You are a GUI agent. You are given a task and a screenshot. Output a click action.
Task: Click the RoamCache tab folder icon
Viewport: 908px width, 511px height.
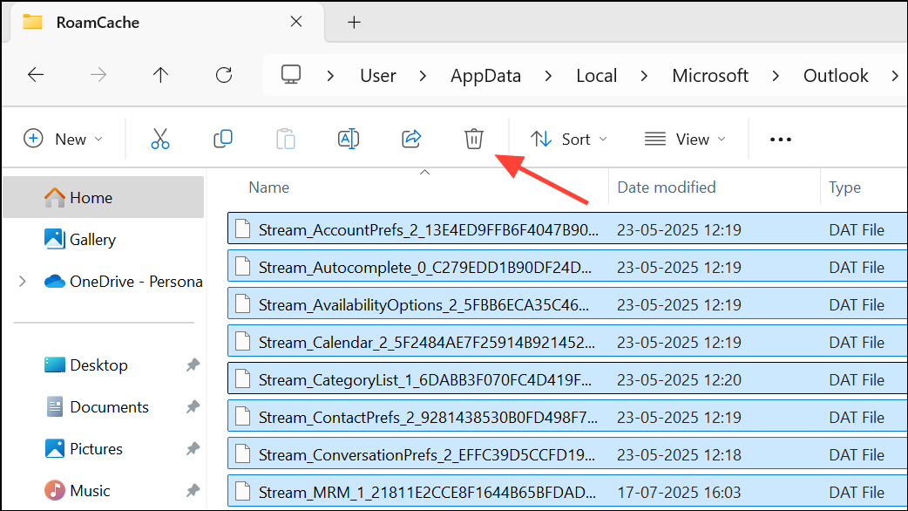tap(32, 22)
